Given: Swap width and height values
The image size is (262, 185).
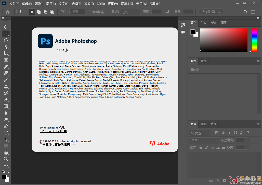Looking at the screenshot, I should coord(168,12).
